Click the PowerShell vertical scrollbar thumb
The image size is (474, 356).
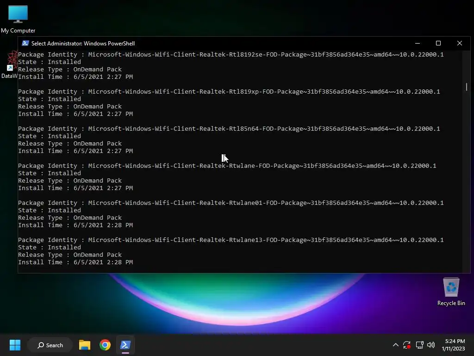pos(467,87)
